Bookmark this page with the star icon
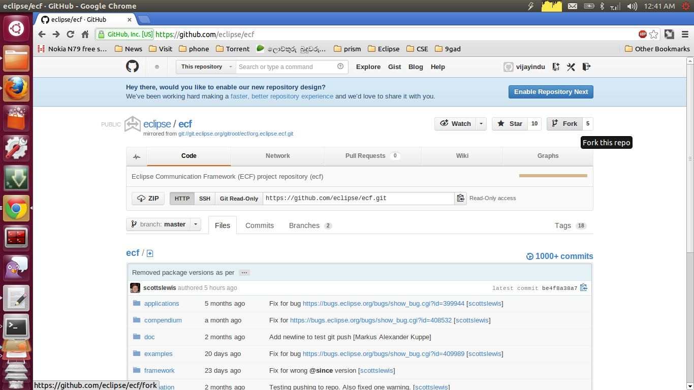This screenshot has height=390, width=694. tap(654, 35)
